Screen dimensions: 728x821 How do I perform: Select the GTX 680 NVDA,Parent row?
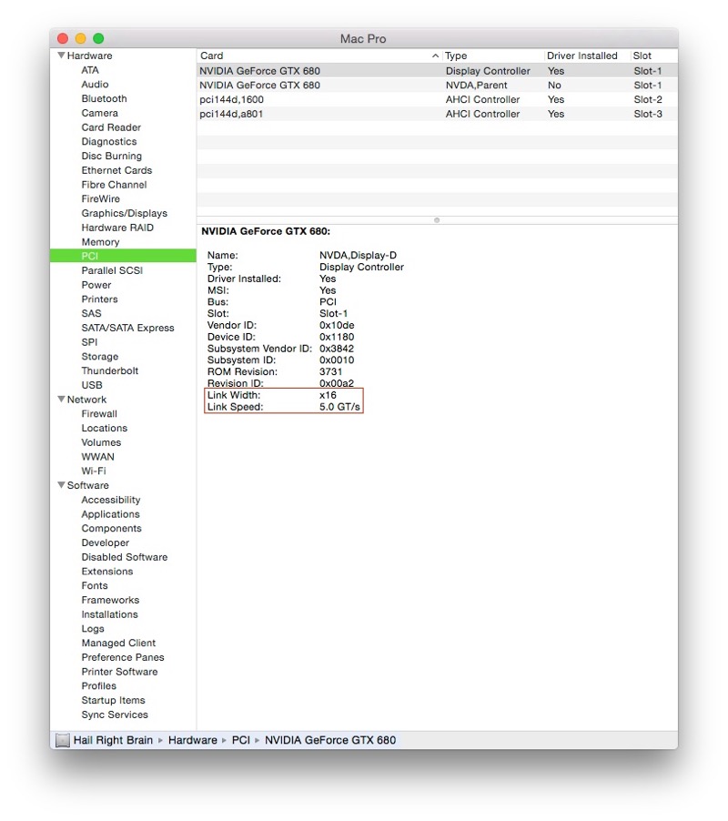[437, 85]
